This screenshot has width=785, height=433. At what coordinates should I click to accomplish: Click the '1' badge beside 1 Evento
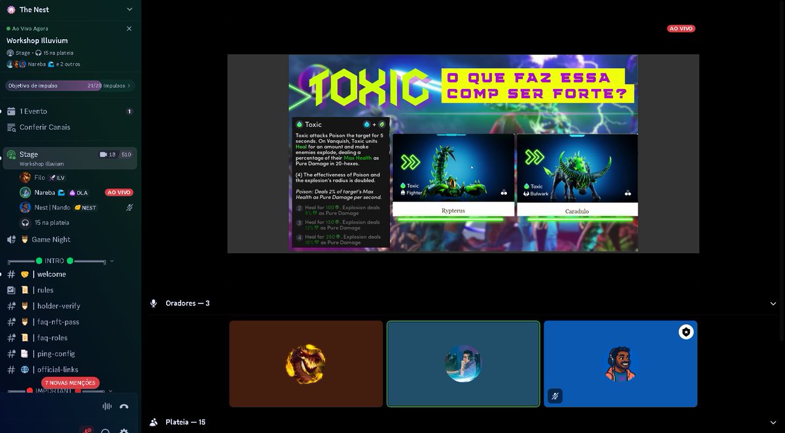coord(129,111)
